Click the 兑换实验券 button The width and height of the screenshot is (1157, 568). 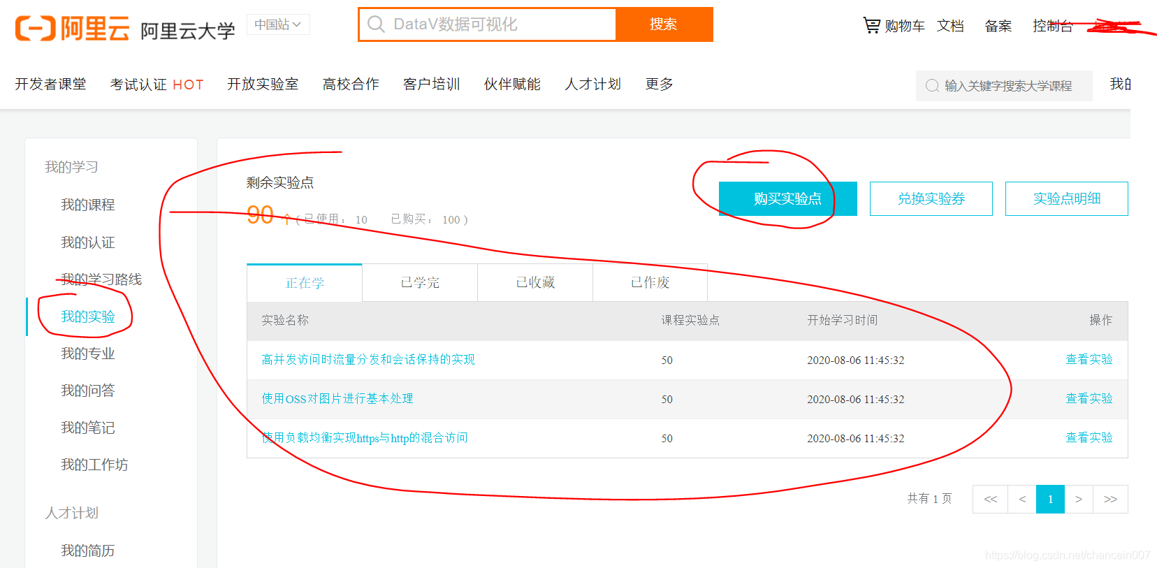pyautogui.click(x=931, y=198)
